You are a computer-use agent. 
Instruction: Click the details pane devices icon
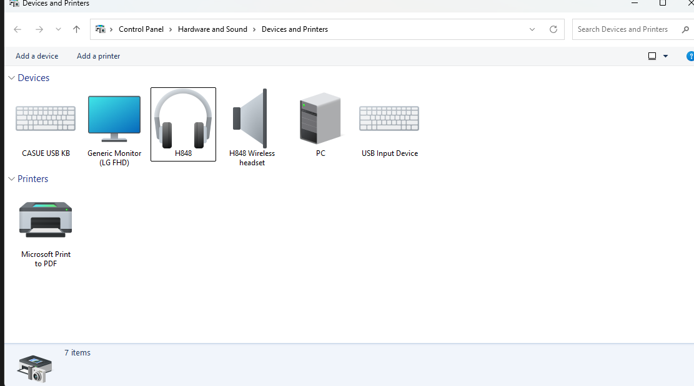pos(34,369)
